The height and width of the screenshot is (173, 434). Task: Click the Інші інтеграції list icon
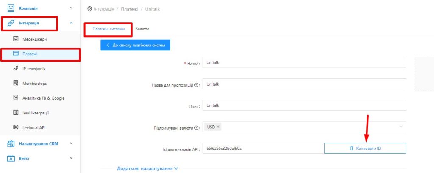click(x=16, y=113)
